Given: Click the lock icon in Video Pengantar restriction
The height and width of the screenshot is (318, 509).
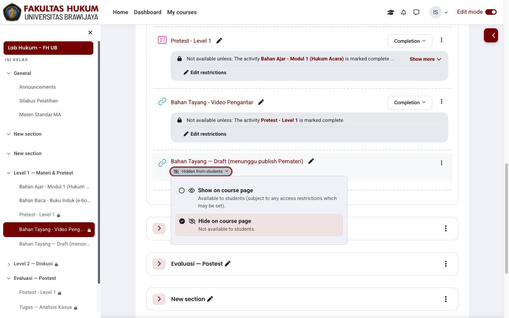Looking at the screenshot, I should pyautogui.click(x=180, y=120).
